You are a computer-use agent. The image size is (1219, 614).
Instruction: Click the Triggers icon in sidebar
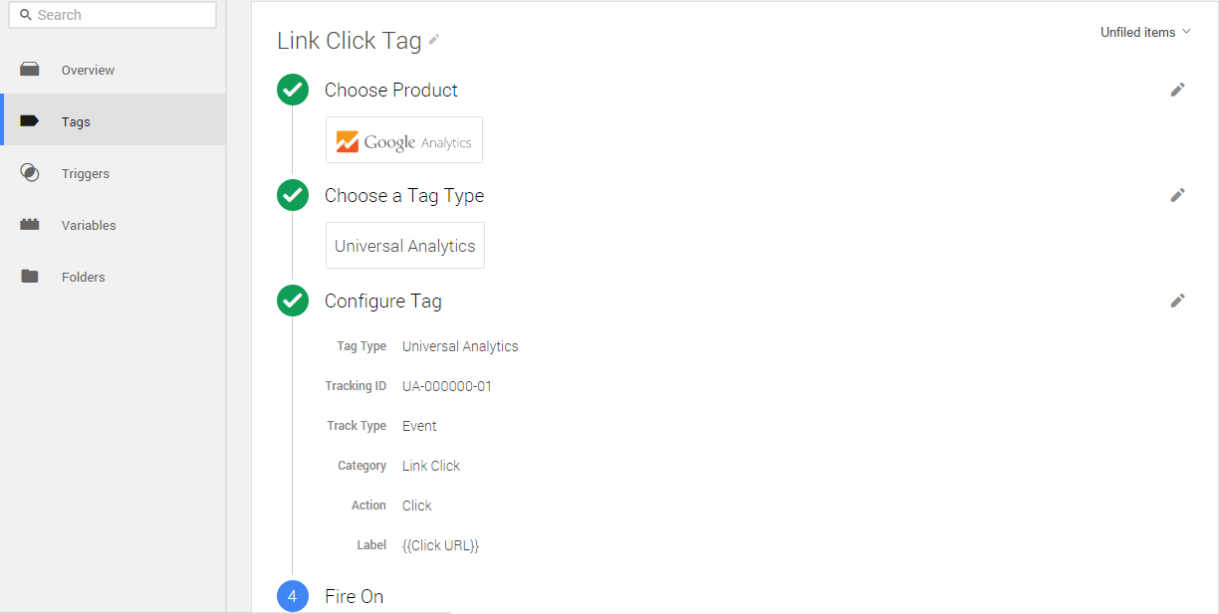pyautogui.click(x=30, y=173)
